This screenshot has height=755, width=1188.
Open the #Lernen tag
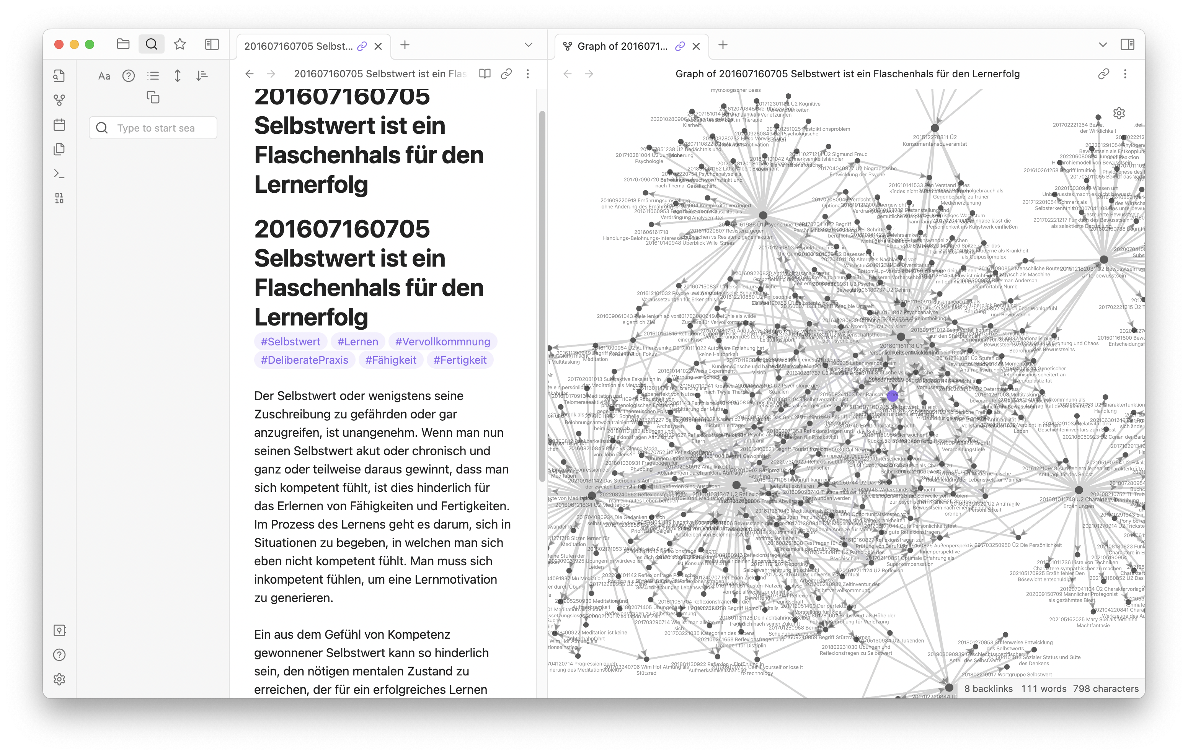point(358,342)
